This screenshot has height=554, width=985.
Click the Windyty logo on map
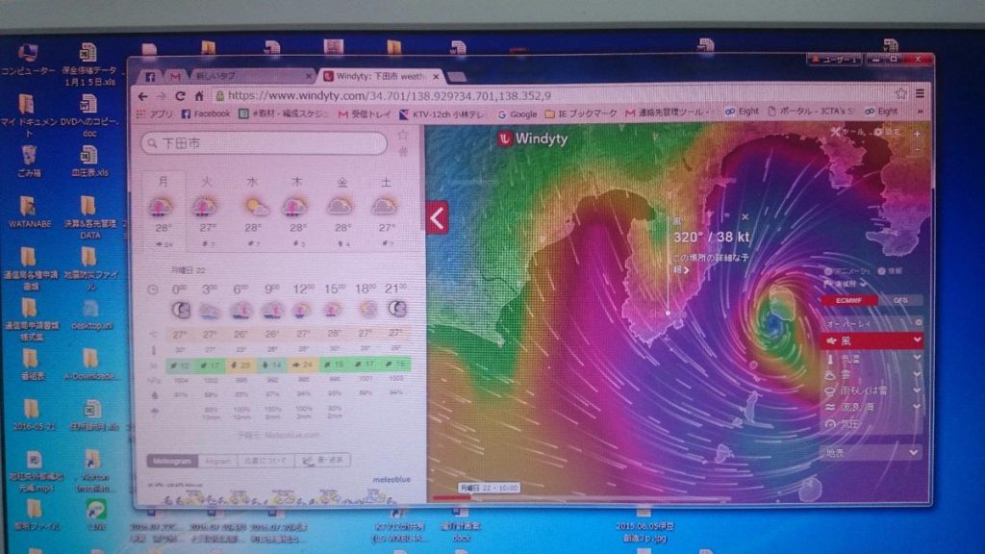(x=532, y=139)
